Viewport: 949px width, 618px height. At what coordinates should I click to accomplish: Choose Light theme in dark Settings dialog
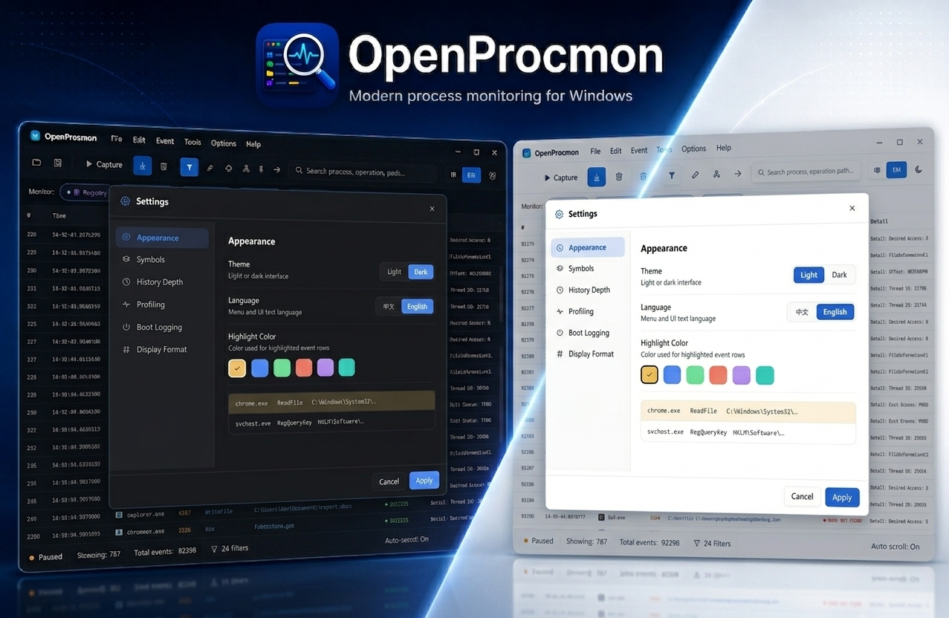click(394, 272)
